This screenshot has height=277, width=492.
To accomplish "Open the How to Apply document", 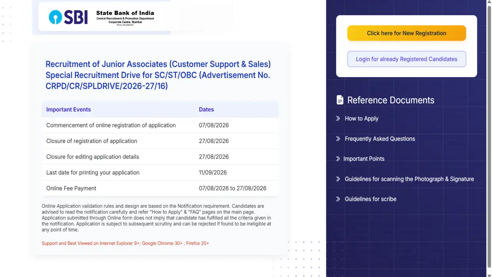I will pos(362,118).
